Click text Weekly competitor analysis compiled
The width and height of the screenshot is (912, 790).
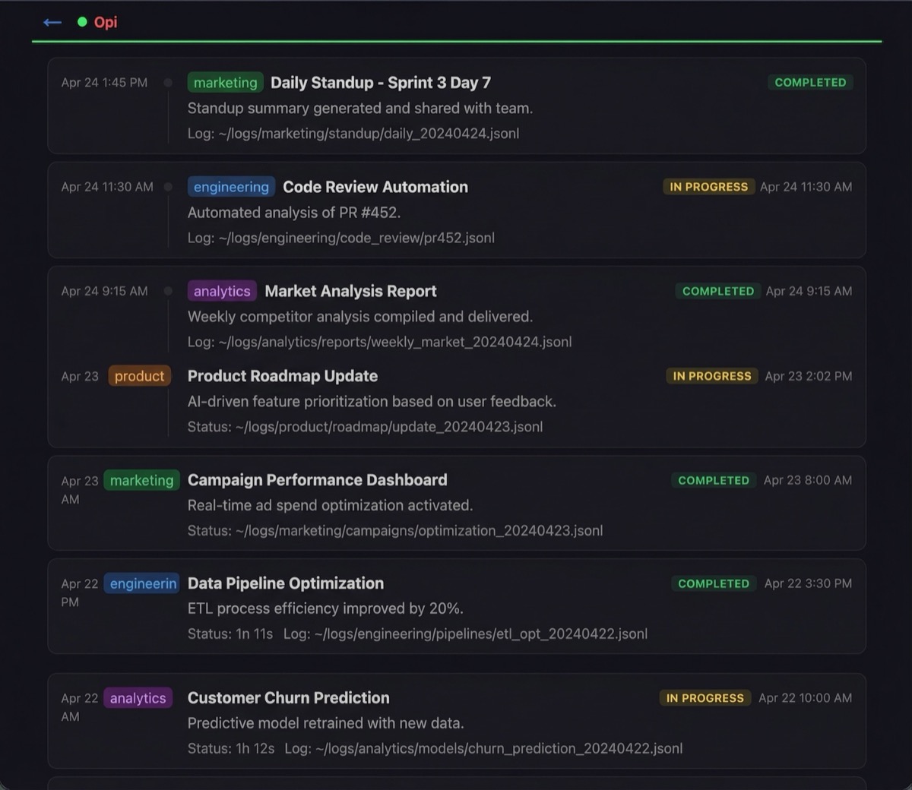[x=360, y=317]
